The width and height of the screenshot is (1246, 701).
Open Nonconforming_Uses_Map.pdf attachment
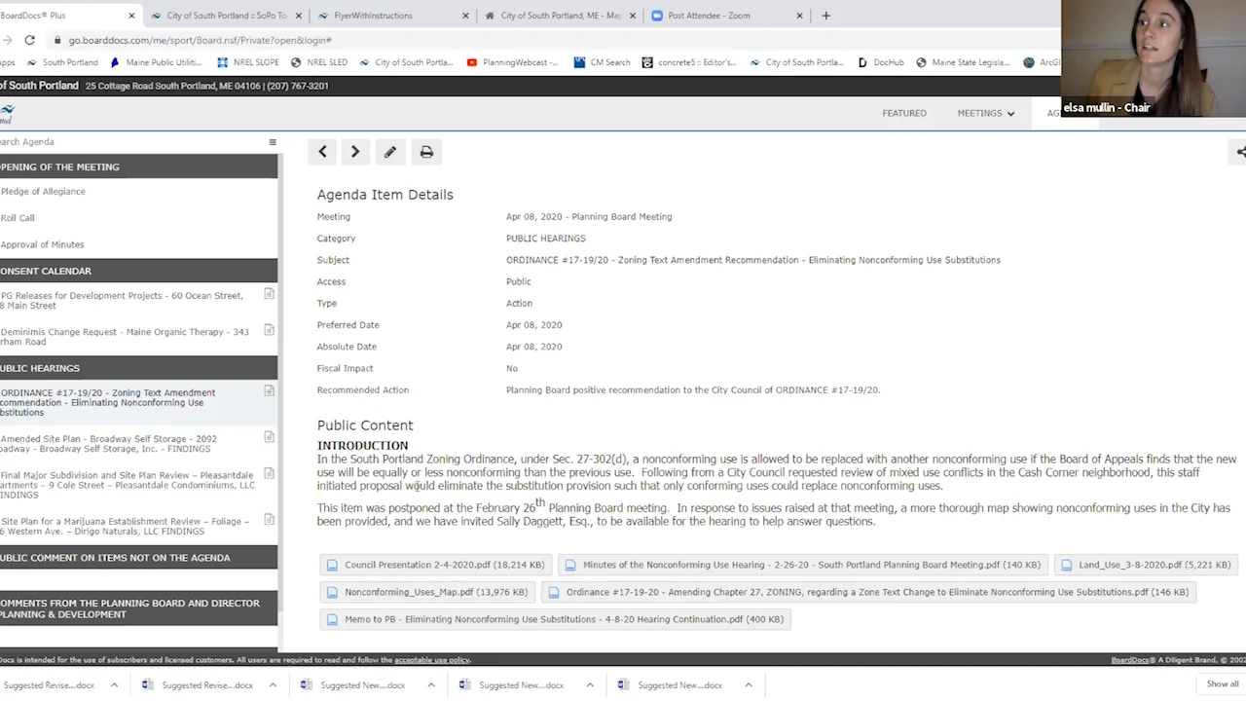(427, 592)
